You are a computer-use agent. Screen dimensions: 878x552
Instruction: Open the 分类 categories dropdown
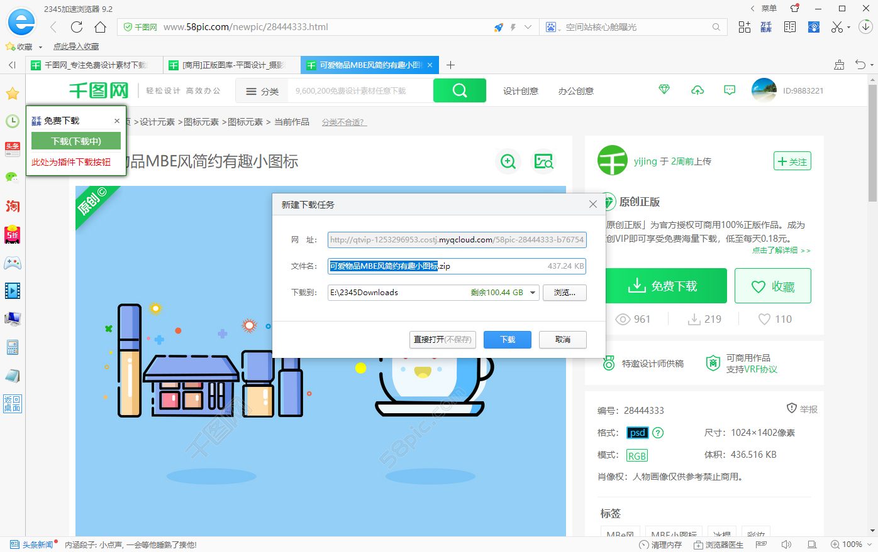click(x=261, y=90)
